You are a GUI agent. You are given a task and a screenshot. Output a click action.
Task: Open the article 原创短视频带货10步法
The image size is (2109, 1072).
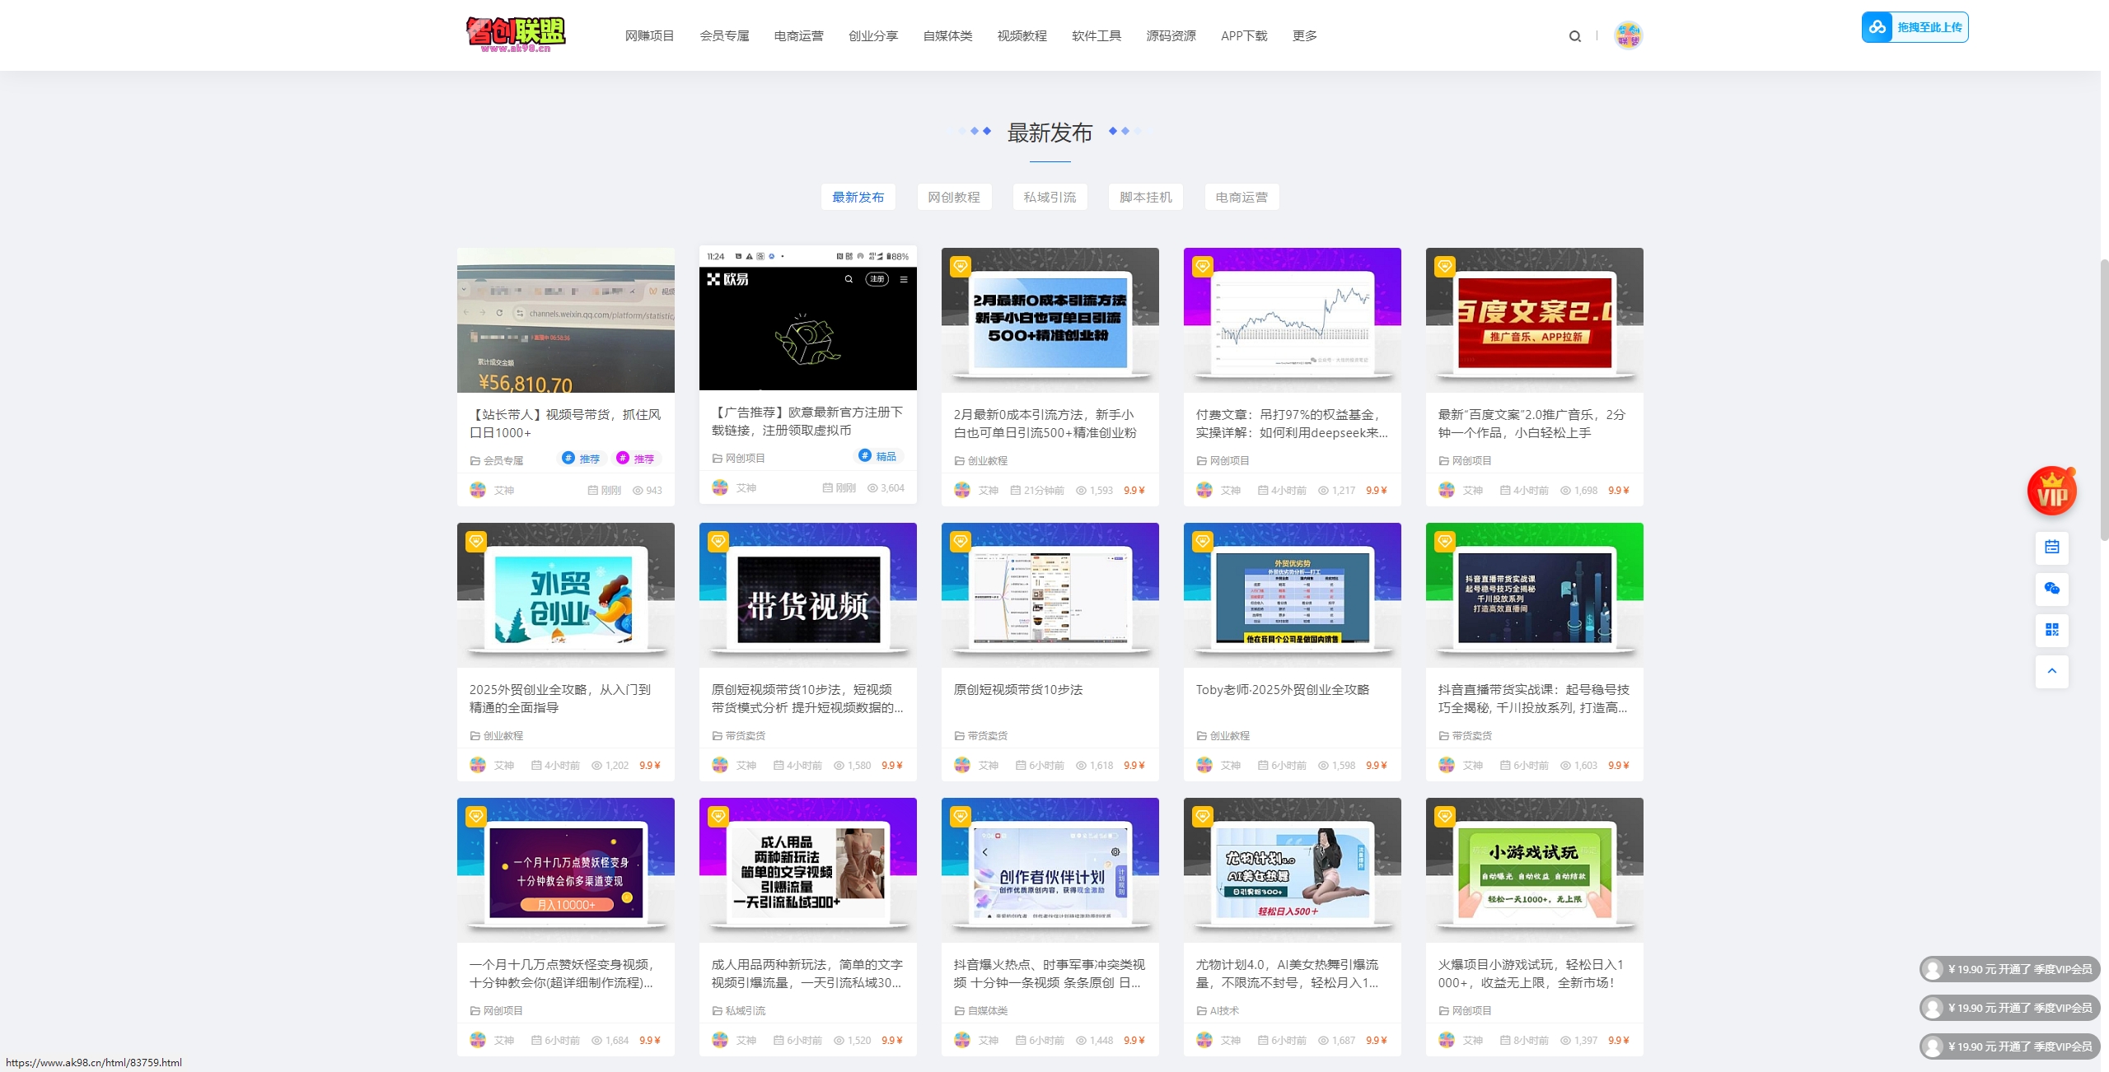click(x=1018, y=690)
